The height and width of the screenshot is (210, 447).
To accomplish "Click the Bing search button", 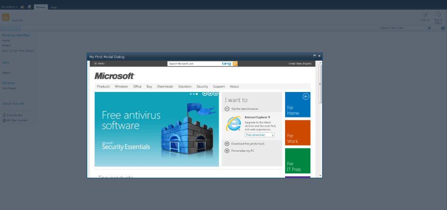I will [x=235, y=64].
